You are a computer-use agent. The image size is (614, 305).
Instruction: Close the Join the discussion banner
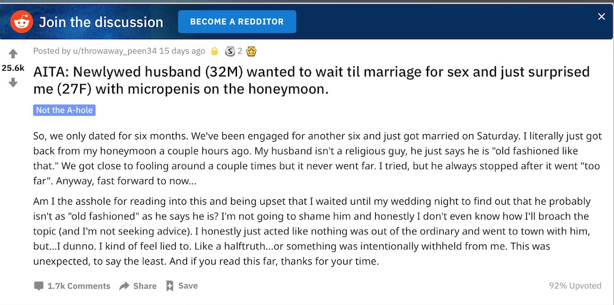tap(602, 17)
